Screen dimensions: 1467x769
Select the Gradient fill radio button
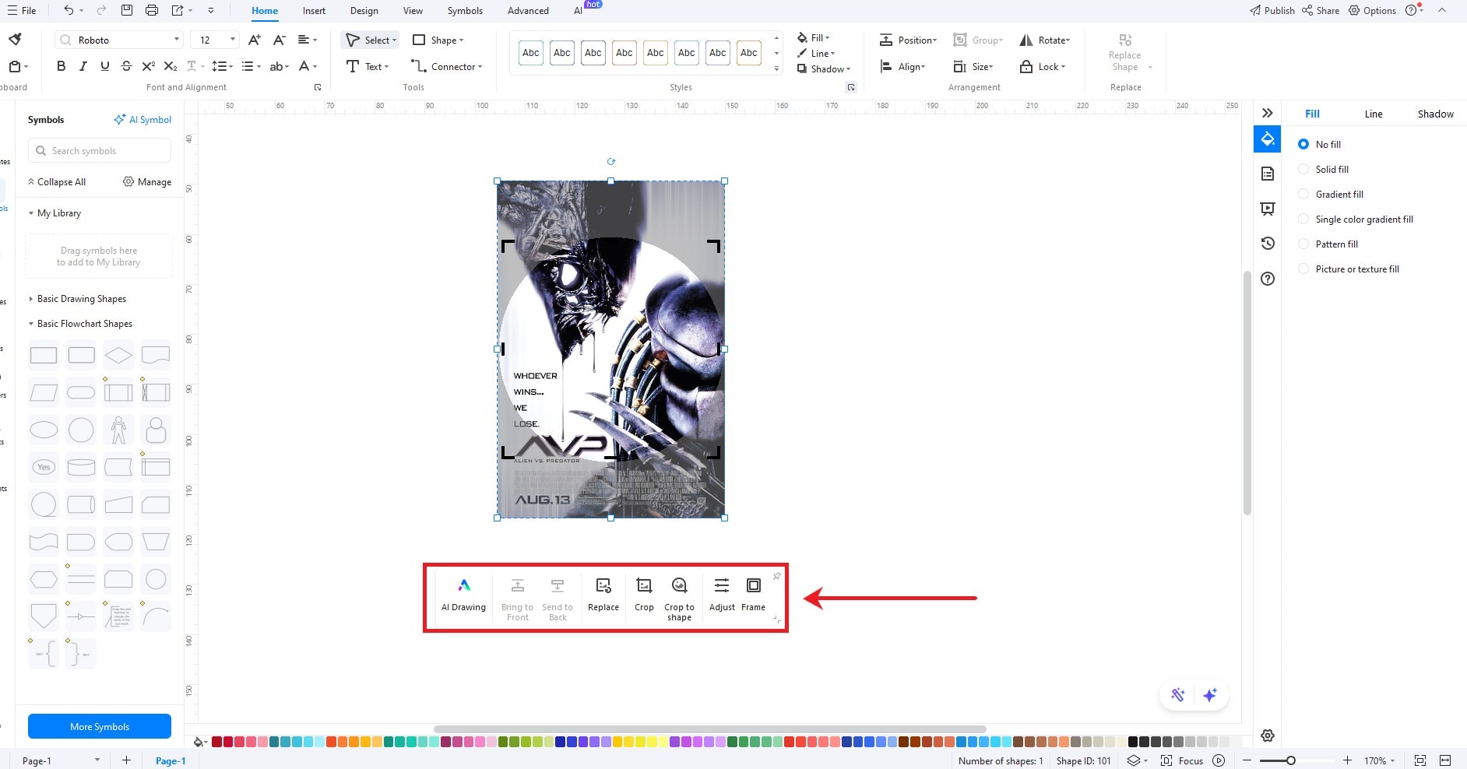point(1303,194)
